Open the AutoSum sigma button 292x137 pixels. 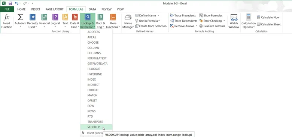(20, 21)
